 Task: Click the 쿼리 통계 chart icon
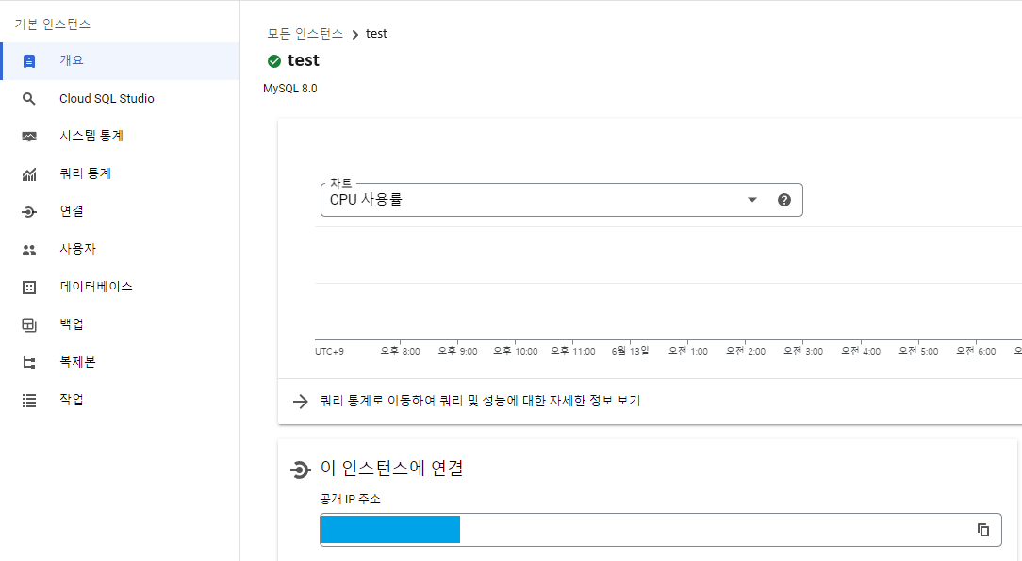pyautogui.click(x=29, y=174)
